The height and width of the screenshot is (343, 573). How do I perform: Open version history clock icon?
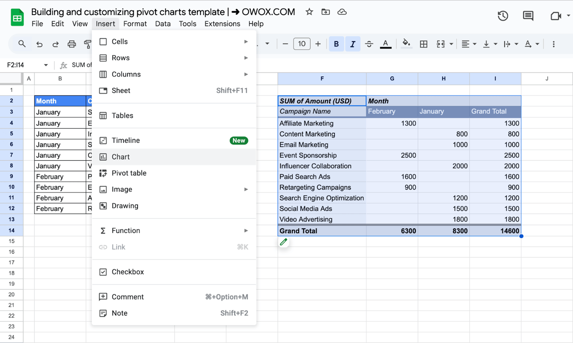503,16
